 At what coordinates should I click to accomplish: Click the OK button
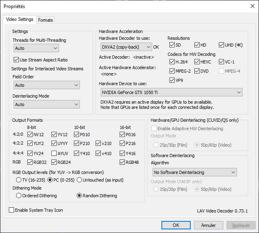point(176,225)
